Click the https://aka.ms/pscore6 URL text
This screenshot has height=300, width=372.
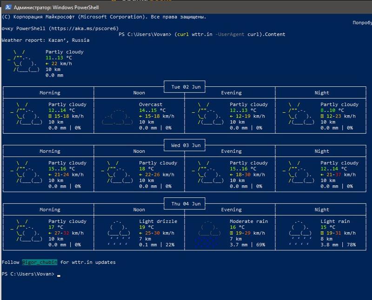click(84, 28)
